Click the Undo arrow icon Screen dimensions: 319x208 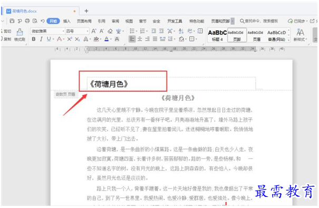click(43, 21)
